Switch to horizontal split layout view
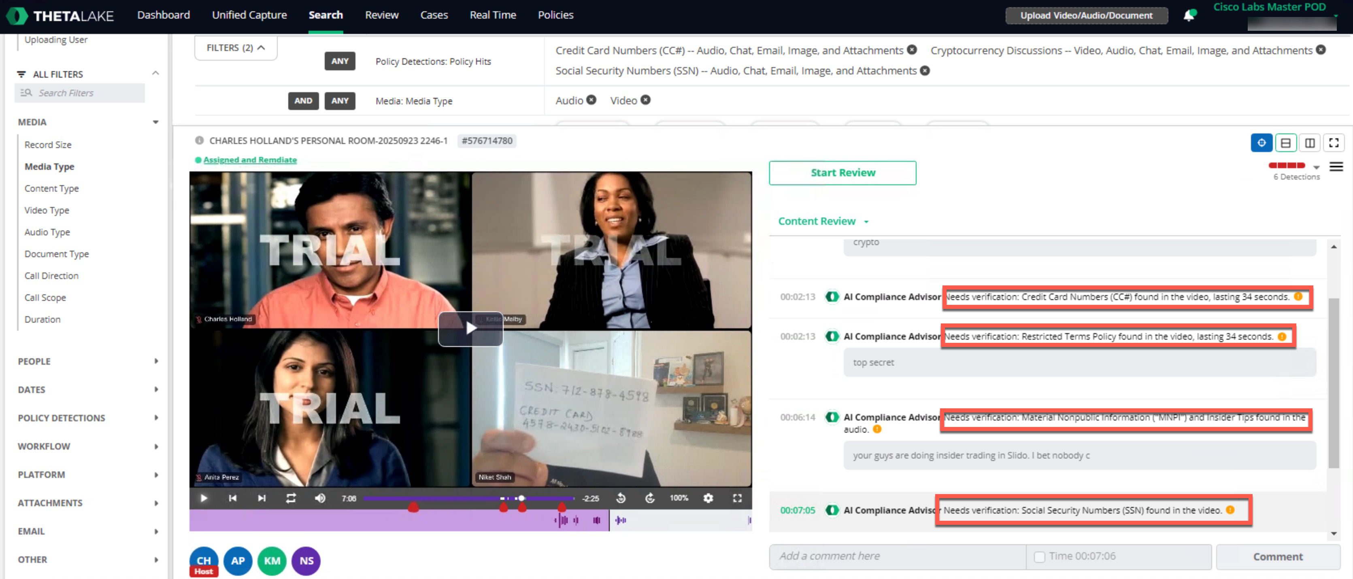The image size is (1353, 579). 1285,143
